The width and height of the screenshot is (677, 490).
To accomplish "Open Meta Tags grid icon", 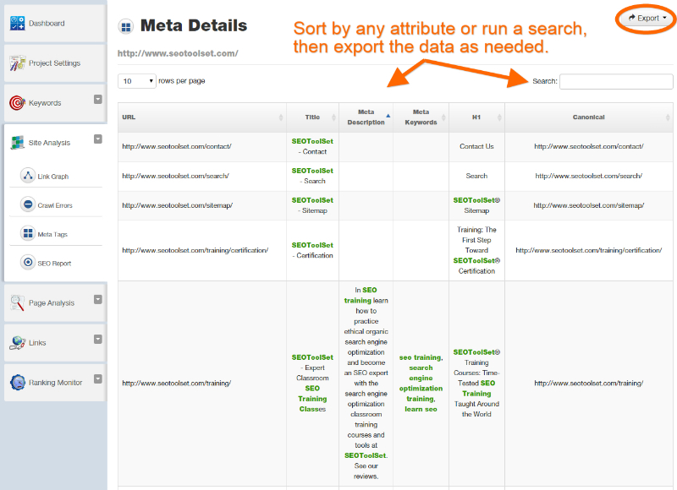I will pos(28,233).
